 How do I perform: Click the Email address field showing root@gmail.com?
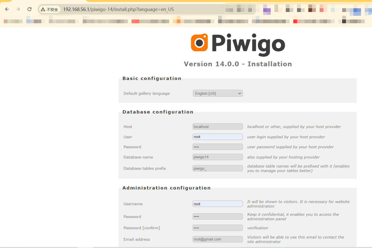pos(217,239)
